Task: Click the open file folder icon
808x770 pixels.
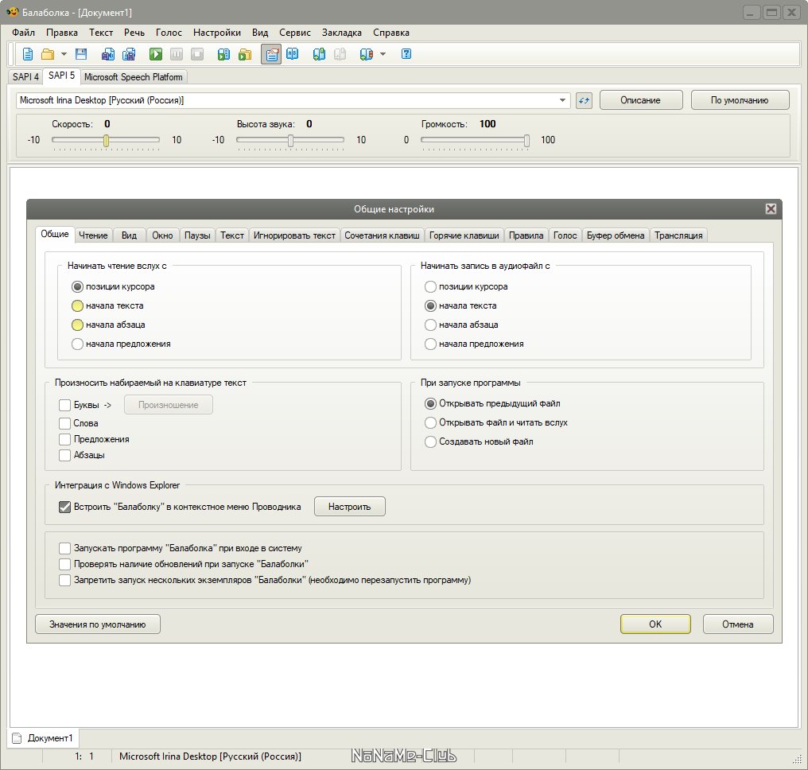Action: 48,54
